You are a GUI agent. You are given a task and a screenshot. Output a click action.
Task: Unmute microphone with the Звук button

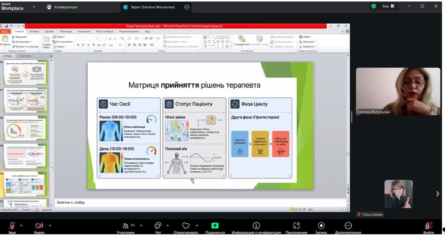(x=12, y=226)
